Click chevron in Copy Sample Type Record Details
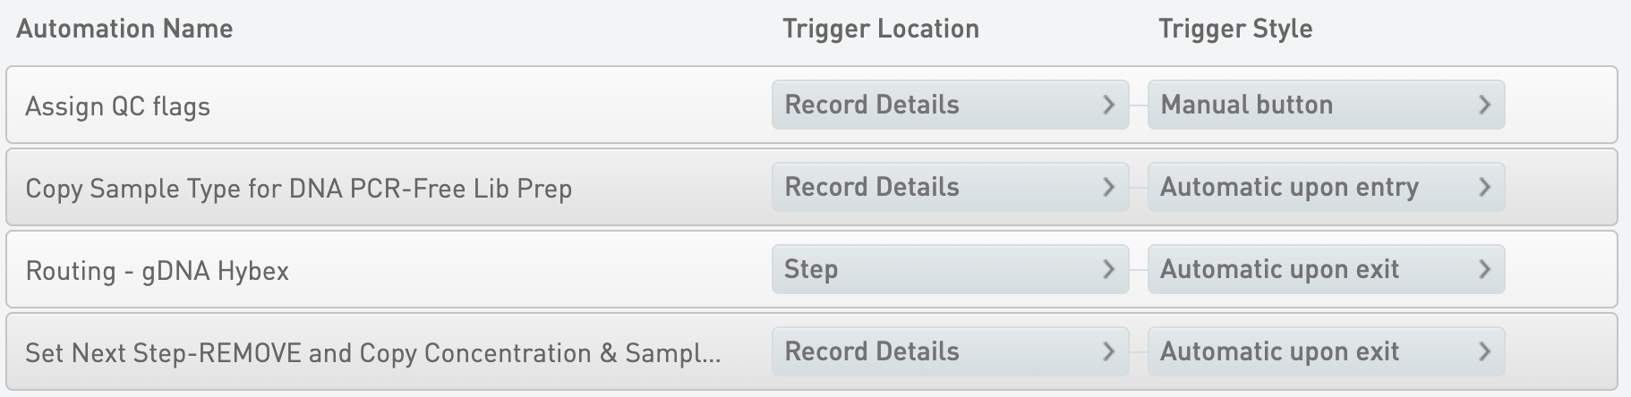Screen dimensions: 1631x397 [1108, 187]
